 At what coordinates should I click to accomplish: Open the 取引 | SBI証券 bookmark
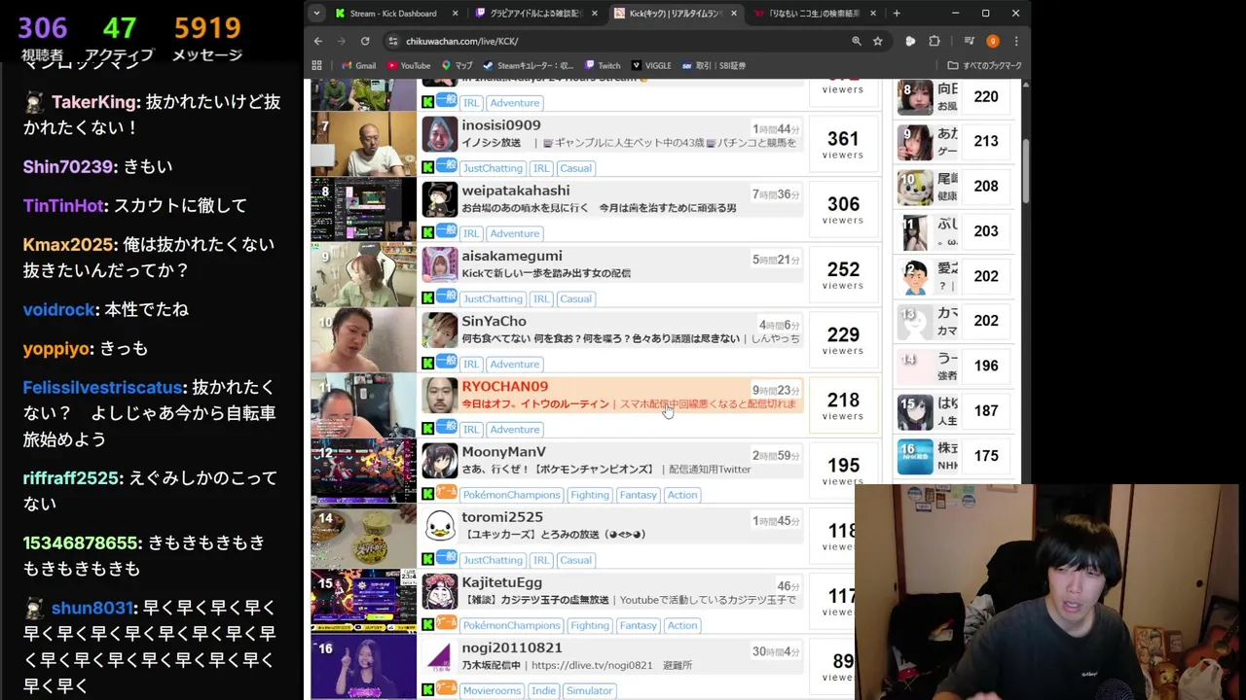click(x=714, y=65)
